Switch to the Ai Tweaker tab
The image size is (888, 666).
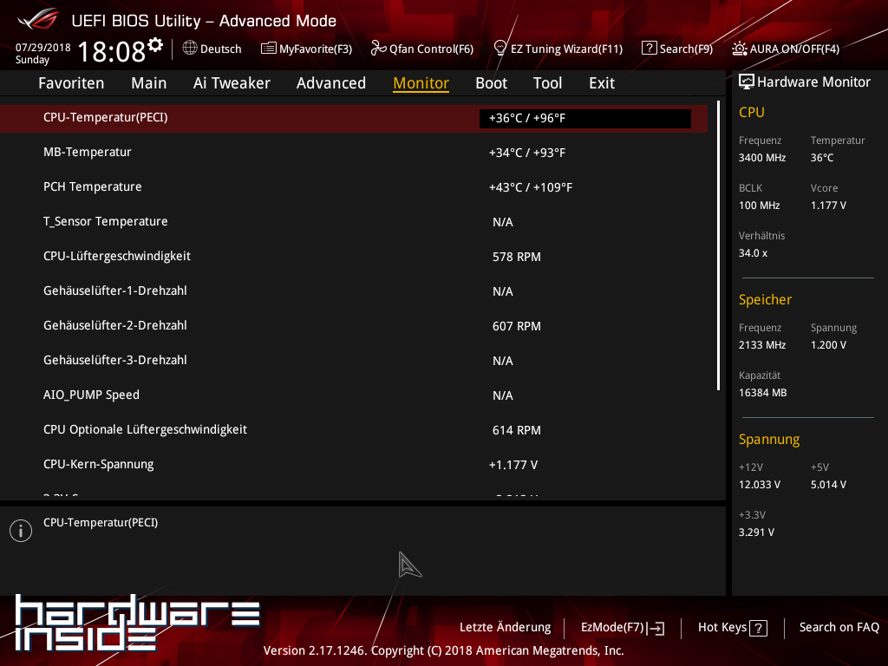(x=231, y=83)
